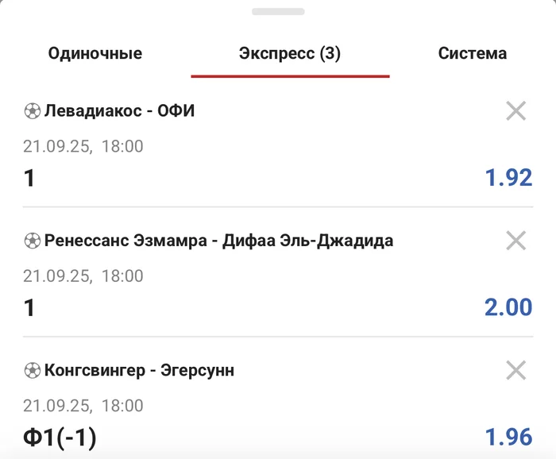Open the Система tab
The width and height of the screenshot is (556, 459).
[x=472, y=54]
